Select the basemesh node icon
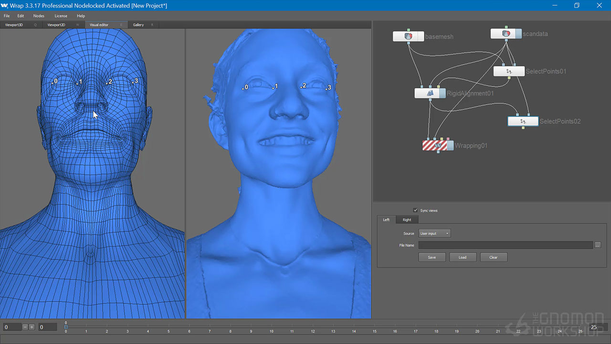611x344 pixels. click(x=408, y=36)
